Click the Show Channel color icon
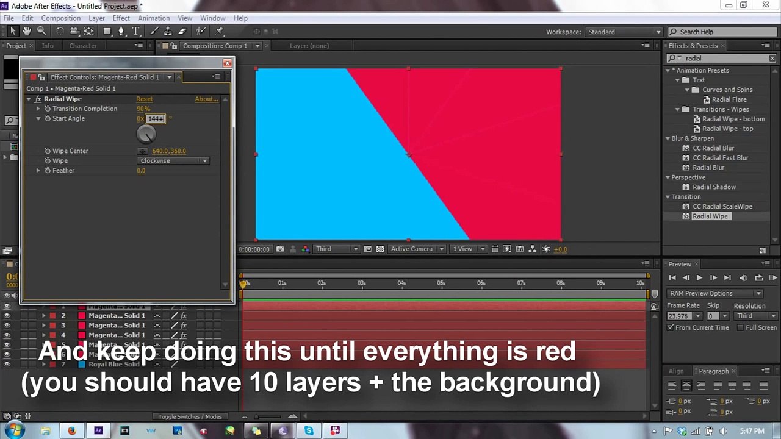 305,249
